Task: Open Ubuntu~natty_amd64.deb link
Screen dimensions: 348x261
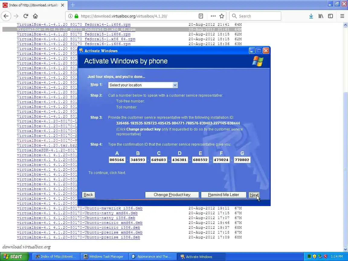Action: click(77, 213)
